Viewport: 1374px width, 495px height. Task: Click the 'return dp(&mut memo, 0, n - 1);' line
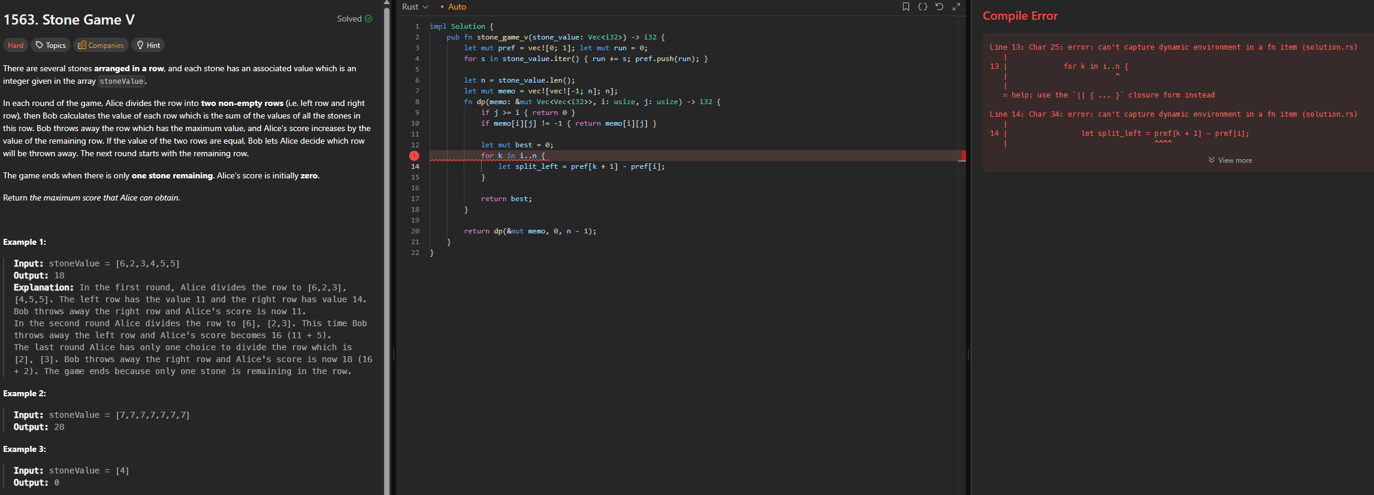530,231
